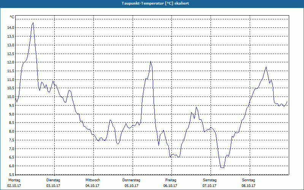Click the date 02.10.17
The image size is (304, 190).
(x=14, y=186)
